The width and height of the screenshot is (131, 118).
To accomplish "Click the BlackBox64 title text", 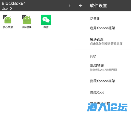I will coord(14,4).
